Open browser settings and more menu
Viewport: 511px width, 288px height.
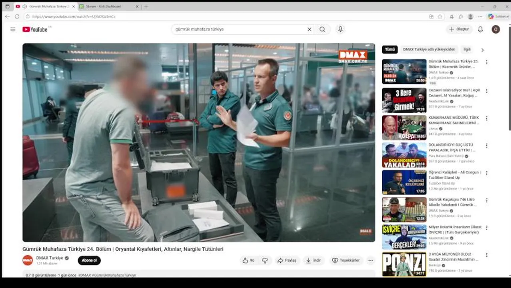480,16
